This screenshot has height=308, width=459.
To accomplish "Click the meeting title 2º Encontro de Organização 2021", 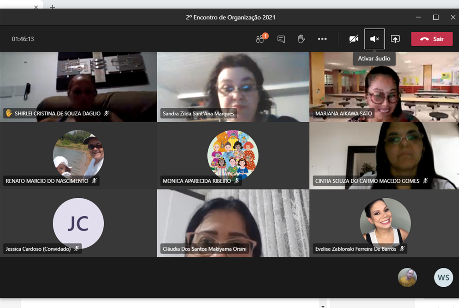I will click(x=231, y=17).
